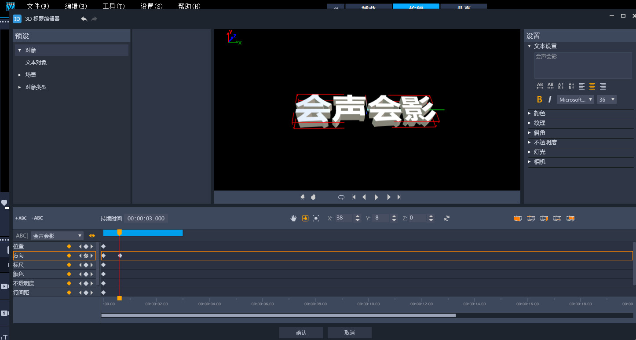Toggle the orange keyframe diamond for 位置
Viewport: 636px width, 340px height.
pos(69,246)
